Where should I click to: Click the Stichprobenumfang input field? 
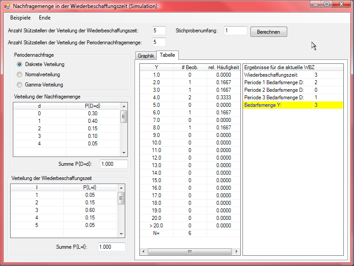click(235, 31)
